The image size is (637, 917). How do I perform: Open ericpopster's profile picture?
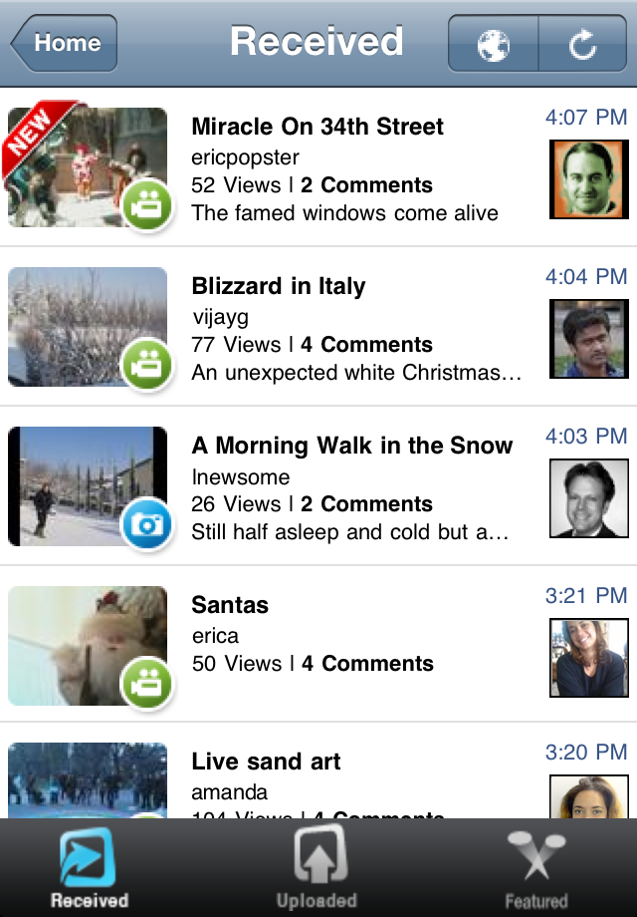click(589, 179)
